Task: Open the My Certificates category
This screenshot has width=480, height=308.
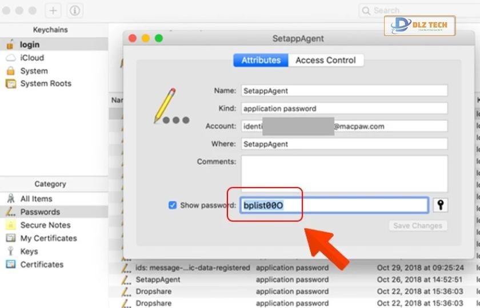Action: coord(48,238)
